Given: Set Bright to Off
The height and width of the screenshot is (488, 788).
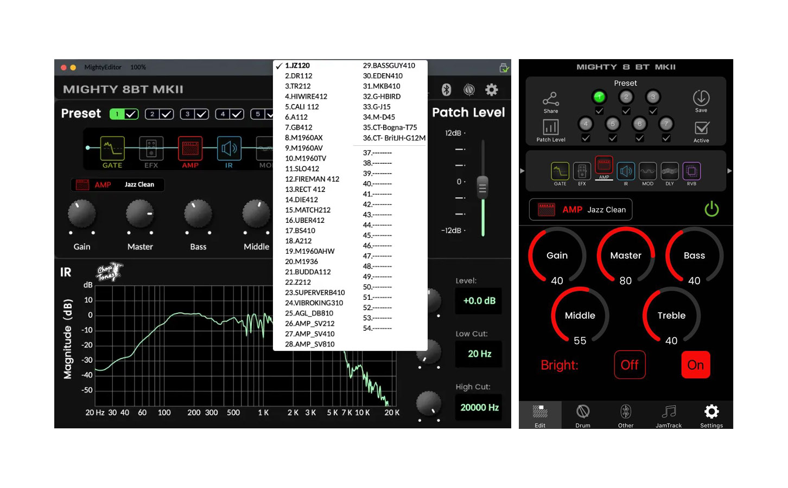Looking at the screenshot, I should point(630,365).
